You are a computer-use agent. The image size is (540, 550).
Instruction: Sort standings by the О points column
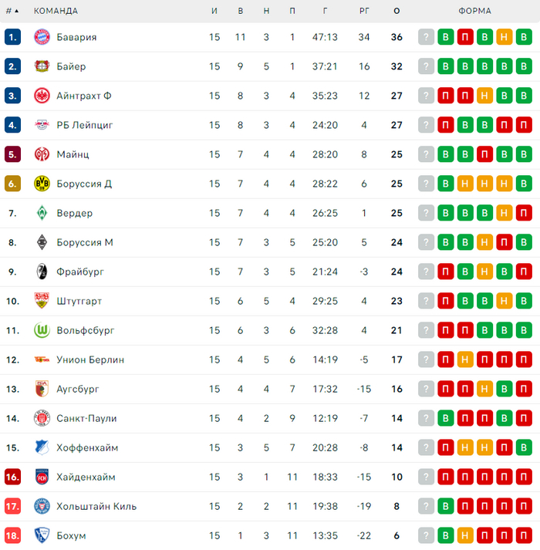[x=397, y=11]
